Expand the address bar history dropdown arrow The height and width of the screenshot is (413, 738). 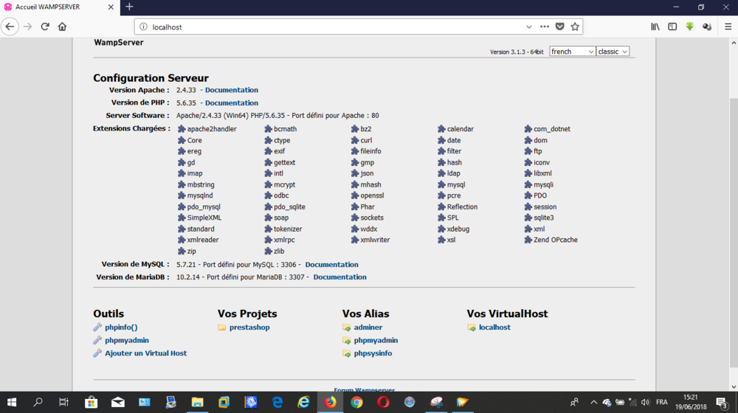(529, 27)
